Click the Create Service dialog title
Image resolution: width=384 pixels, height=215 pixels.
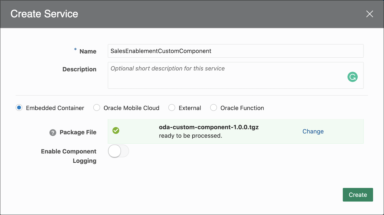point(44,14)
